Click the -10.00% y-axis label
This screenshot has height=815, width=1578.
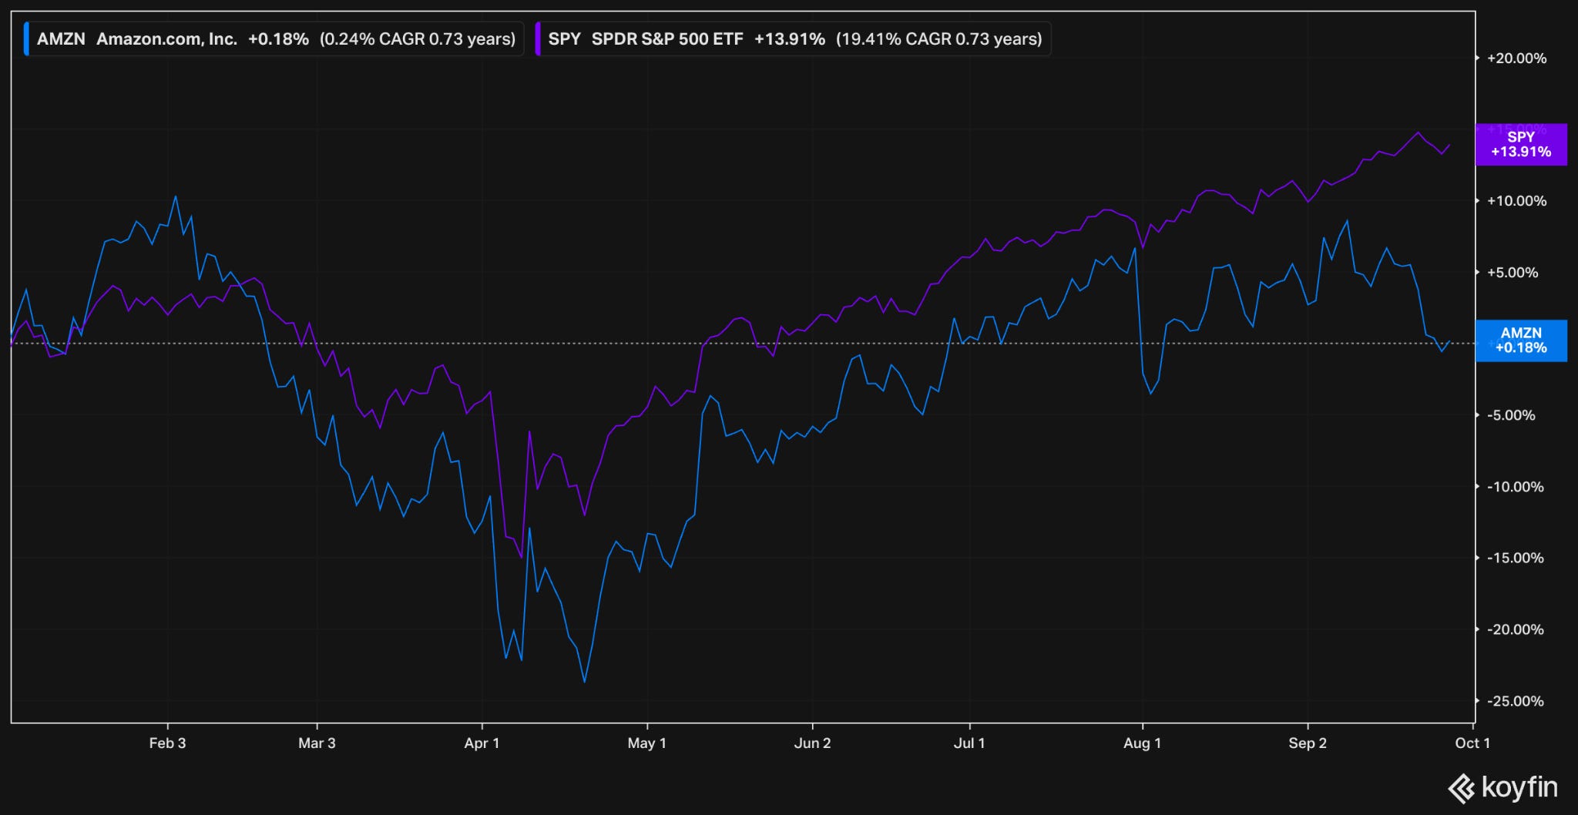point(1515,487)
